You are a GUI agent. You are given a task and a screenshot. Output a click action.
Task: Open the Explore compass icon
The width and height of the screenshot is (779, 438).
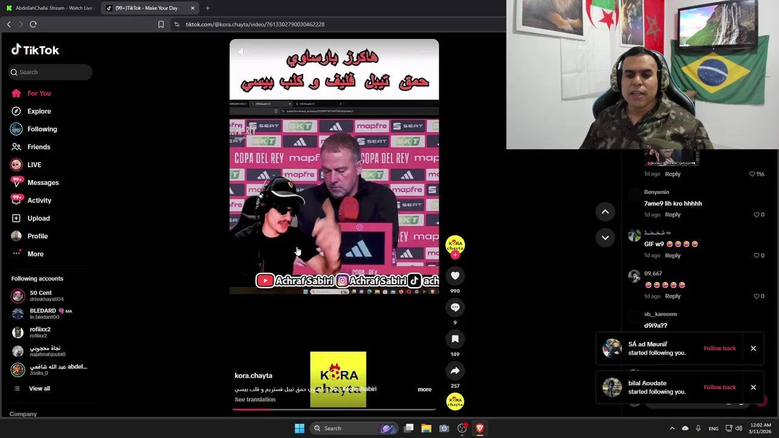[x=16, y=111]
